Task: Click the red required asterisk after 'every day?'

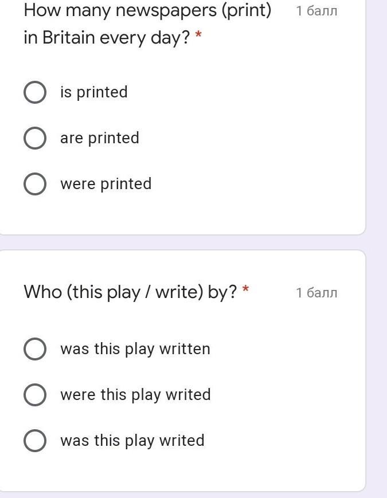Action: tap(198, 36)
